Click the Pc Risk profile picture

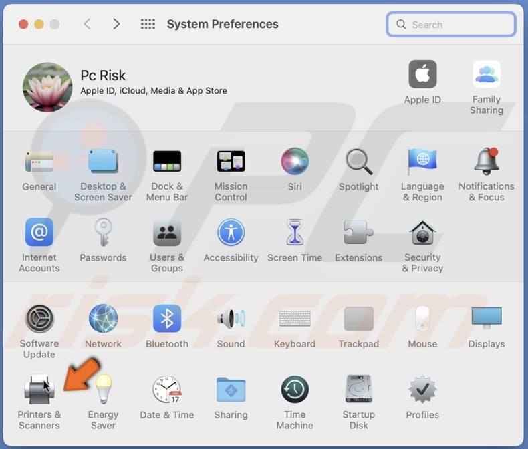tap(47, 88)
